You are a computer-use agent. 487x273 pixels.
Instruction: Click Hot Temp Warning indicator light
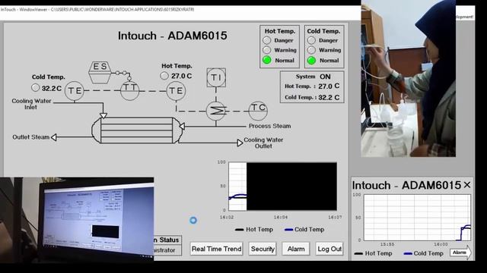tap(267, 50)
